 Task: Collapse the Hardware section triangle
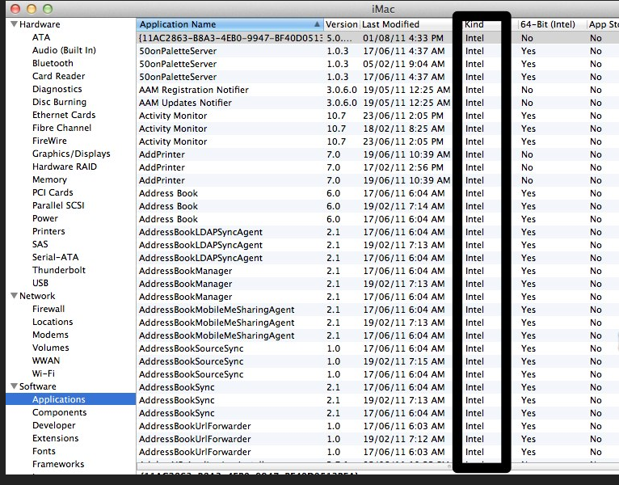pos(14,24)
